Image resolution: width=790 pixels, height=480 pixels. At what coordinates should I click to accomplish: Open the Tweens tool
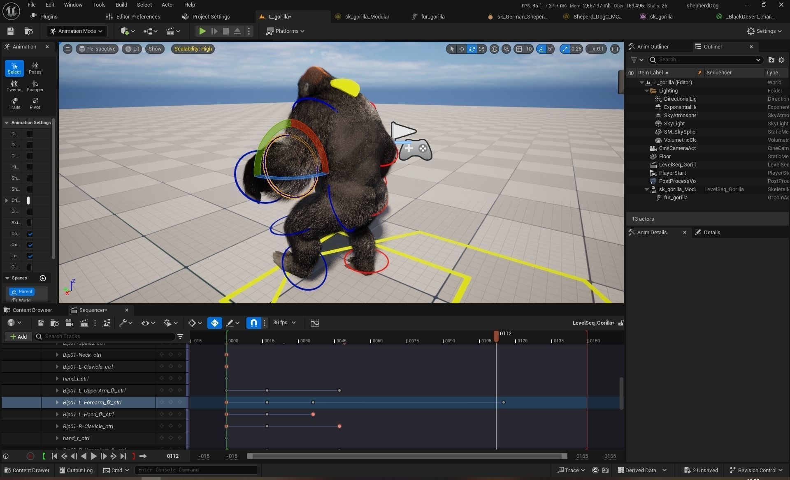coord(14,86)
